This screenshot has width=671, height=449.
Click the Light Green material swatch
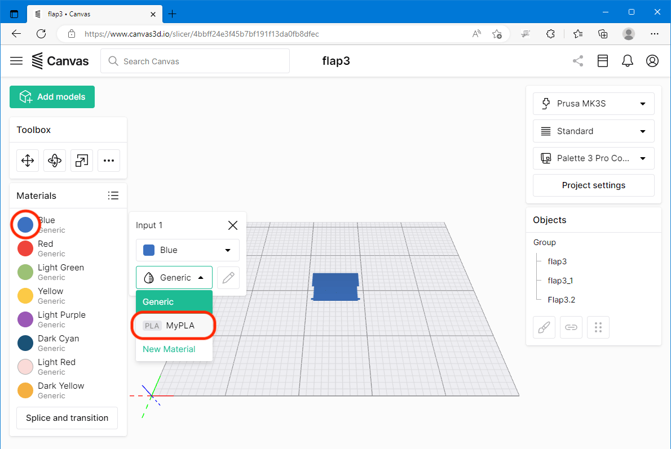(x=25, y=272)
